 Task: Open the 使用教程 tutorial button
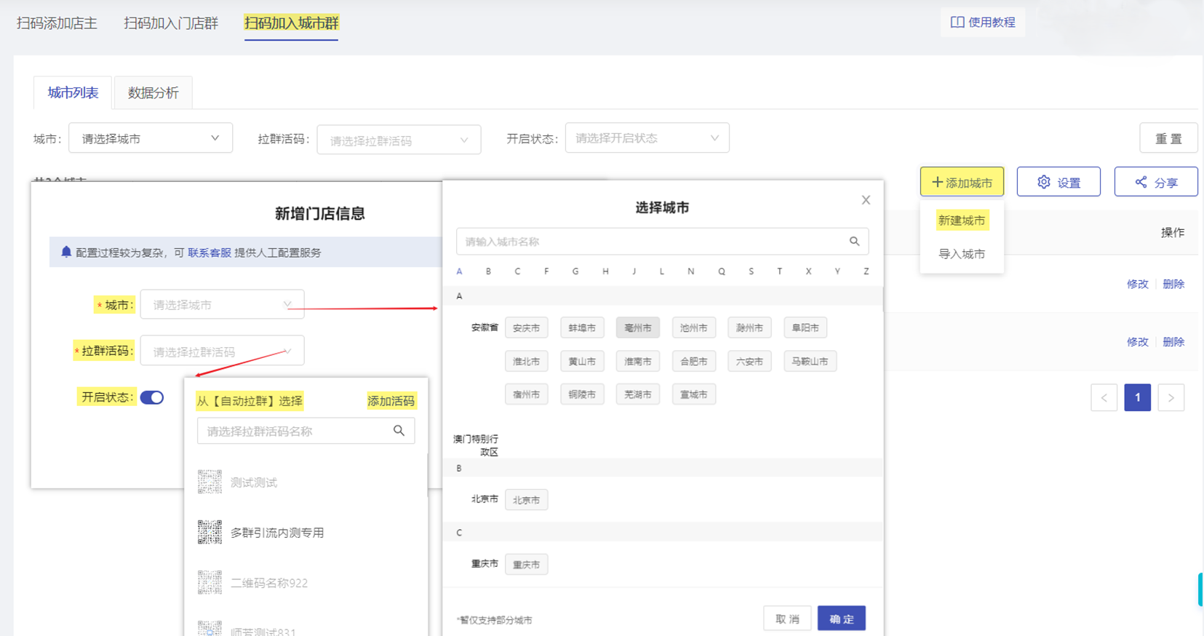point(983,23)
